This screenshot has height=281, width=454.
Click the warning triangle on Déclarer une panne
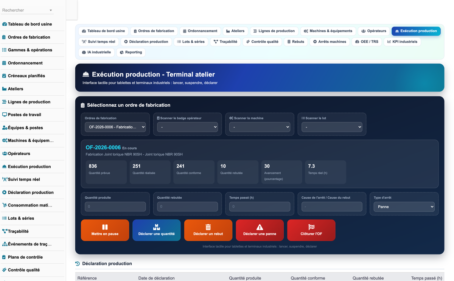(260, 227)
